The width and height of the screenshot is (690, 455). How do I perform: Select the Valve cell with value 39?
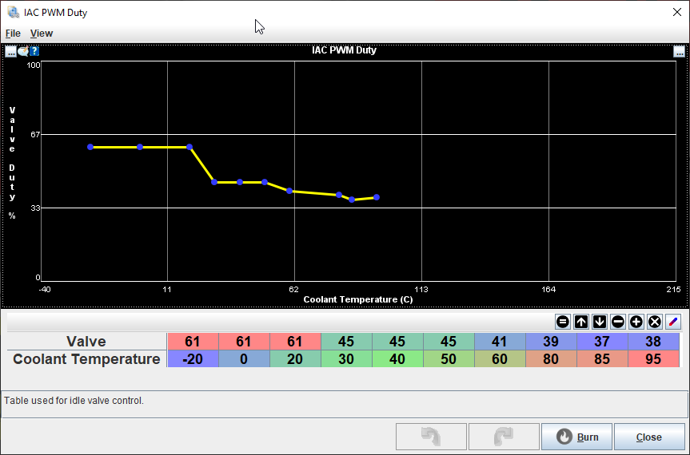[x=551, y=342]
